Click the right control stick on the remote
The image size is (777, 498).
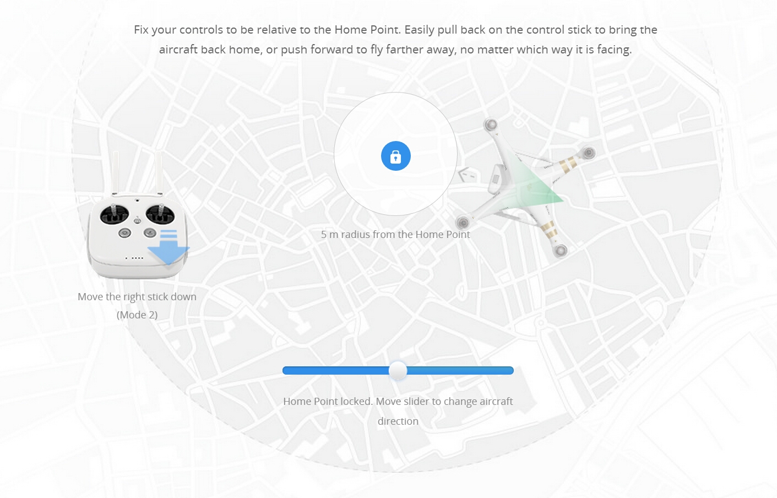160,213
